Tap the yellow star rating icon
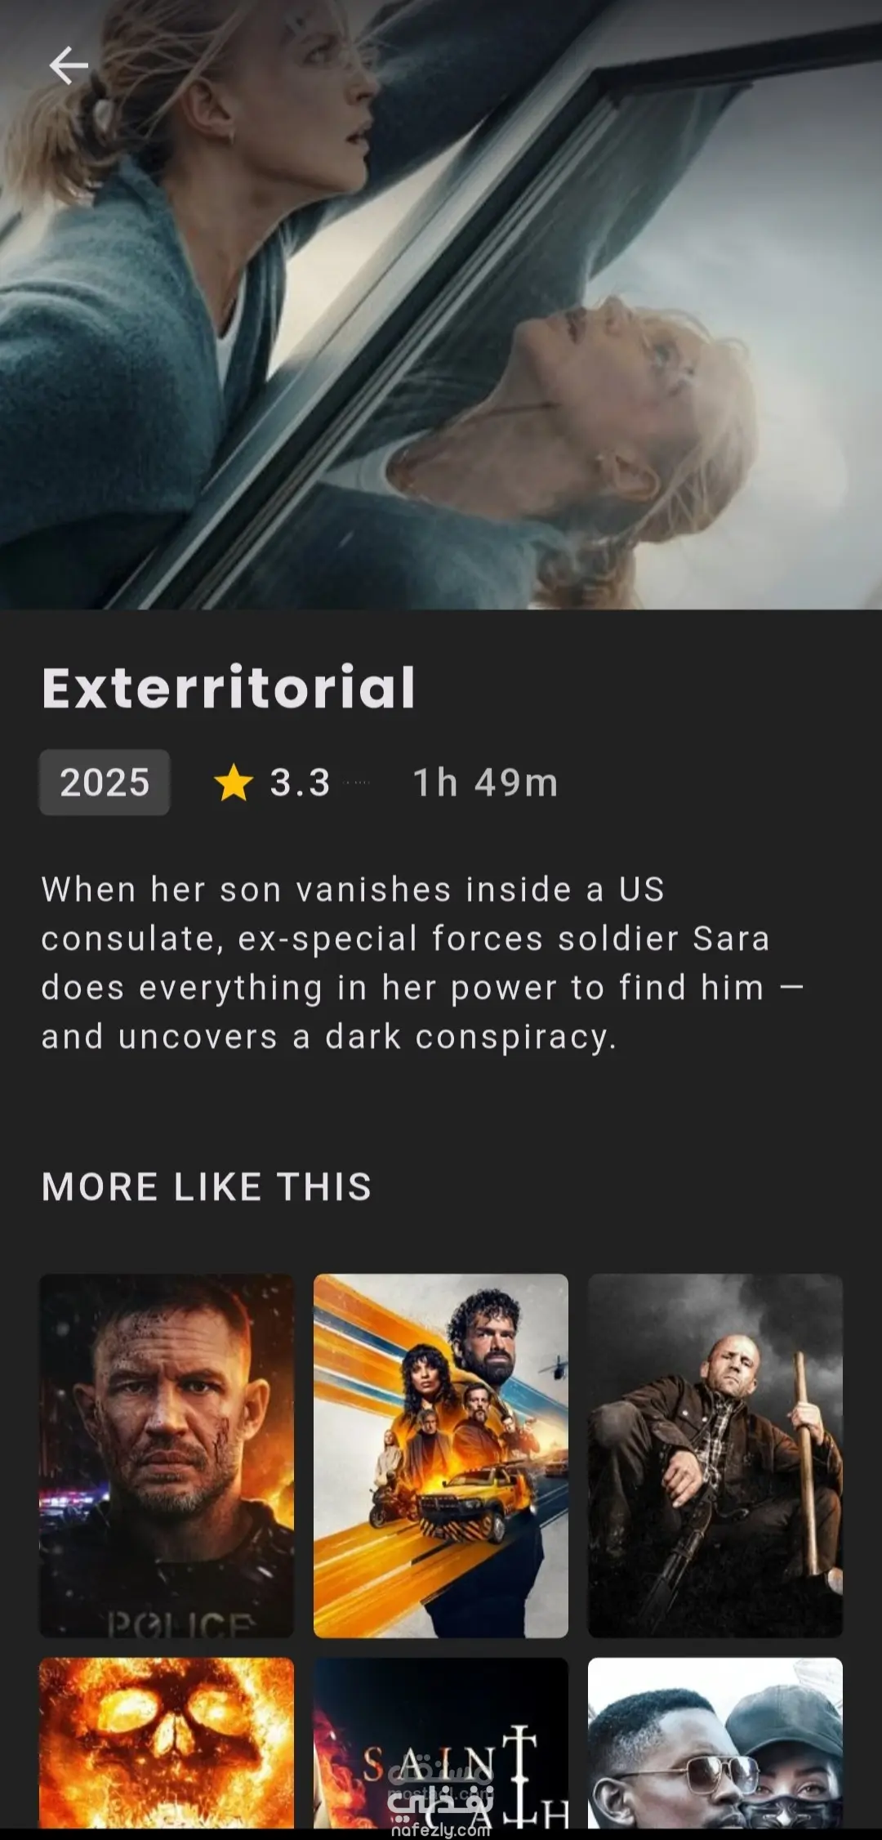882x1840 pixels. pos(234,783)
